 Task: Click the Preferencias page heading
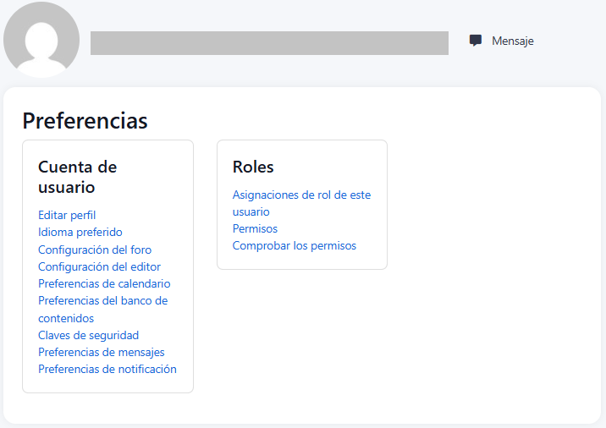click(x=85, y=121)
